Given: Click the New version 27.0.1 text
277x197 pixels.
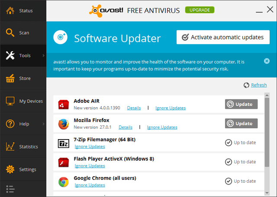Looking at the screenshot, I should pyautogui.click(x=93, y=127).
